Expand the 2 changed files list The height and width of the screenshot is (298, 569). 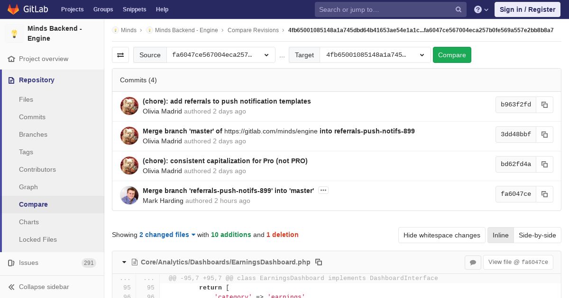(167, 235)
